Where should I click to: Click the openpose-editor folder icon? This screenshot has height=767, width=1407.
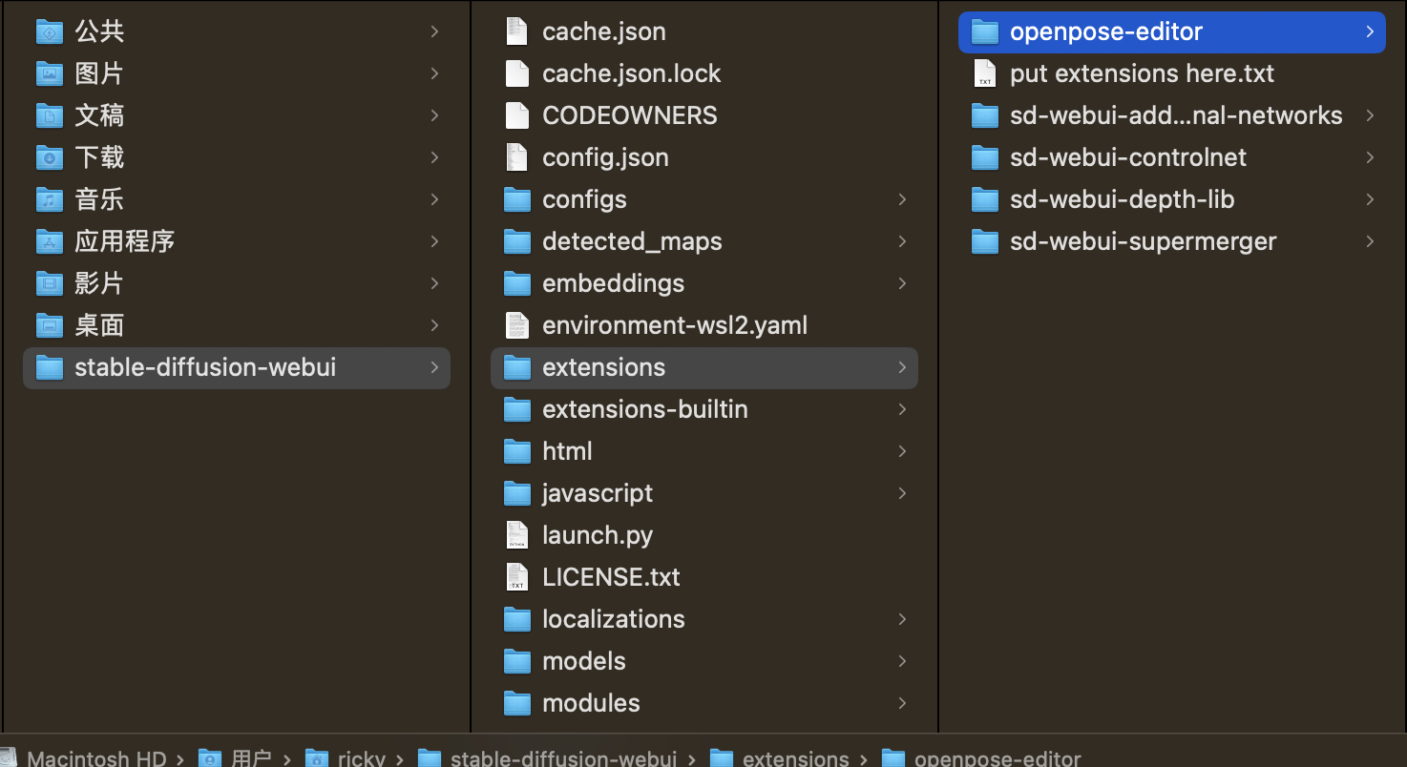click(x=984, y=31)
